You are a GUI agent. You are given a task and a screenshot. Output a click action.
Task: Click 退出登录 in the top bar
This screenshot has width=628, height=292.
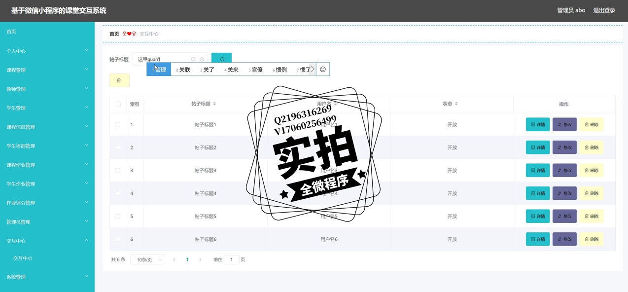point(604,10)
